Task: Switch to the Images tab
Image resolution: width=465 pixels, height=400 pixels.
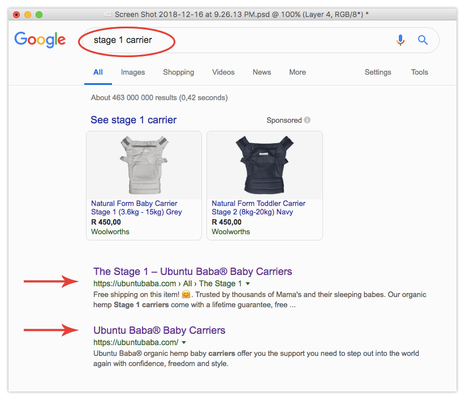Action: [x=133, y=72]
